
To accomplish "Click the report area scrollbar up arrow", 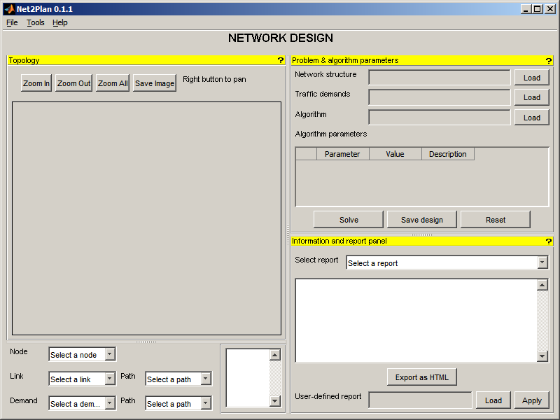I will [x=542, y=285].
